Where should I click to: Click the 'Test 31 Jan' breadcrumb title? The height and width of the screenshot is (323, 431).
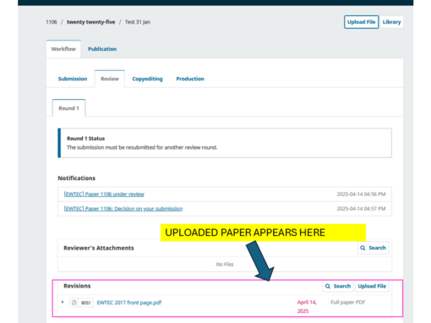pos(138,22)
